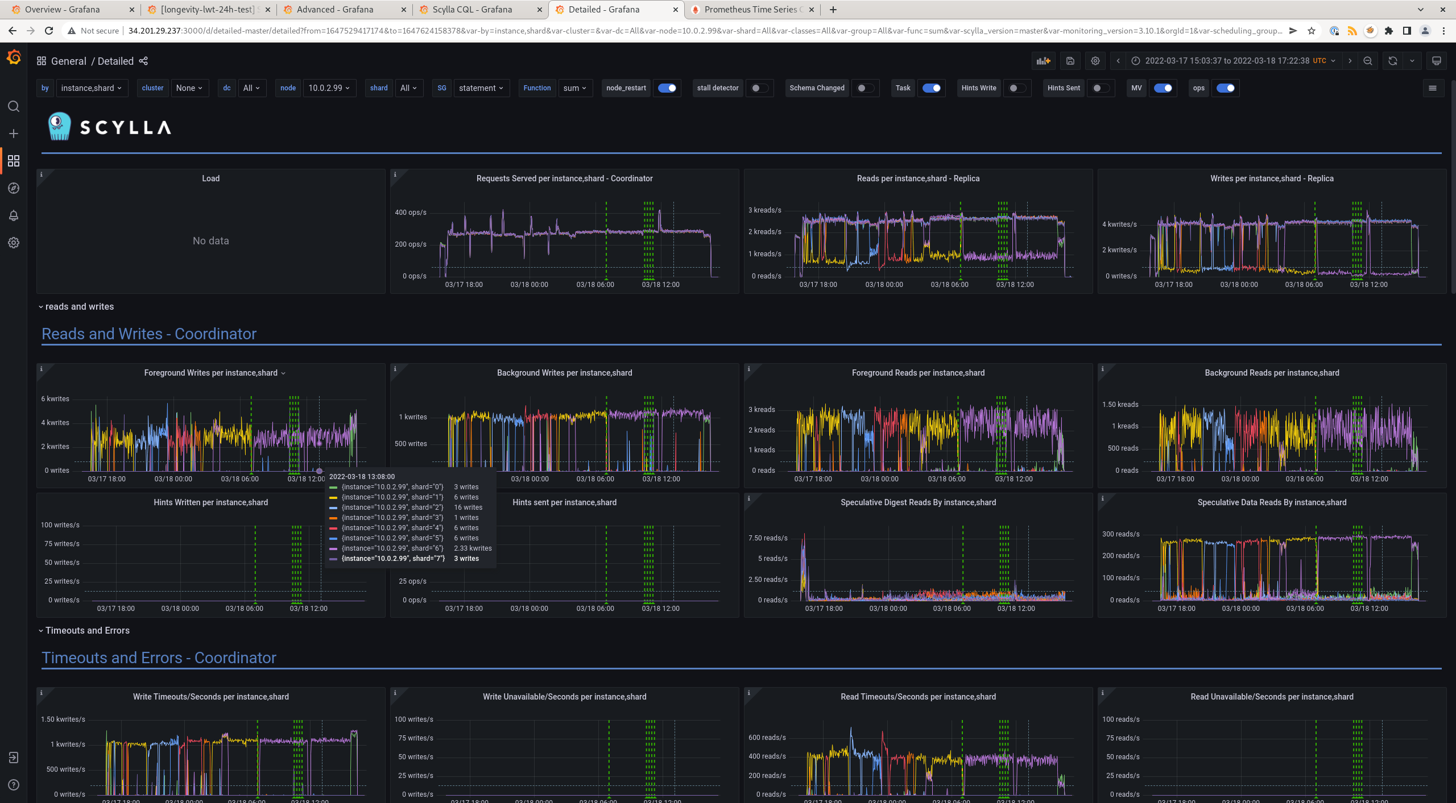Open the Explore compass icon in sidebar

(14, 188)
